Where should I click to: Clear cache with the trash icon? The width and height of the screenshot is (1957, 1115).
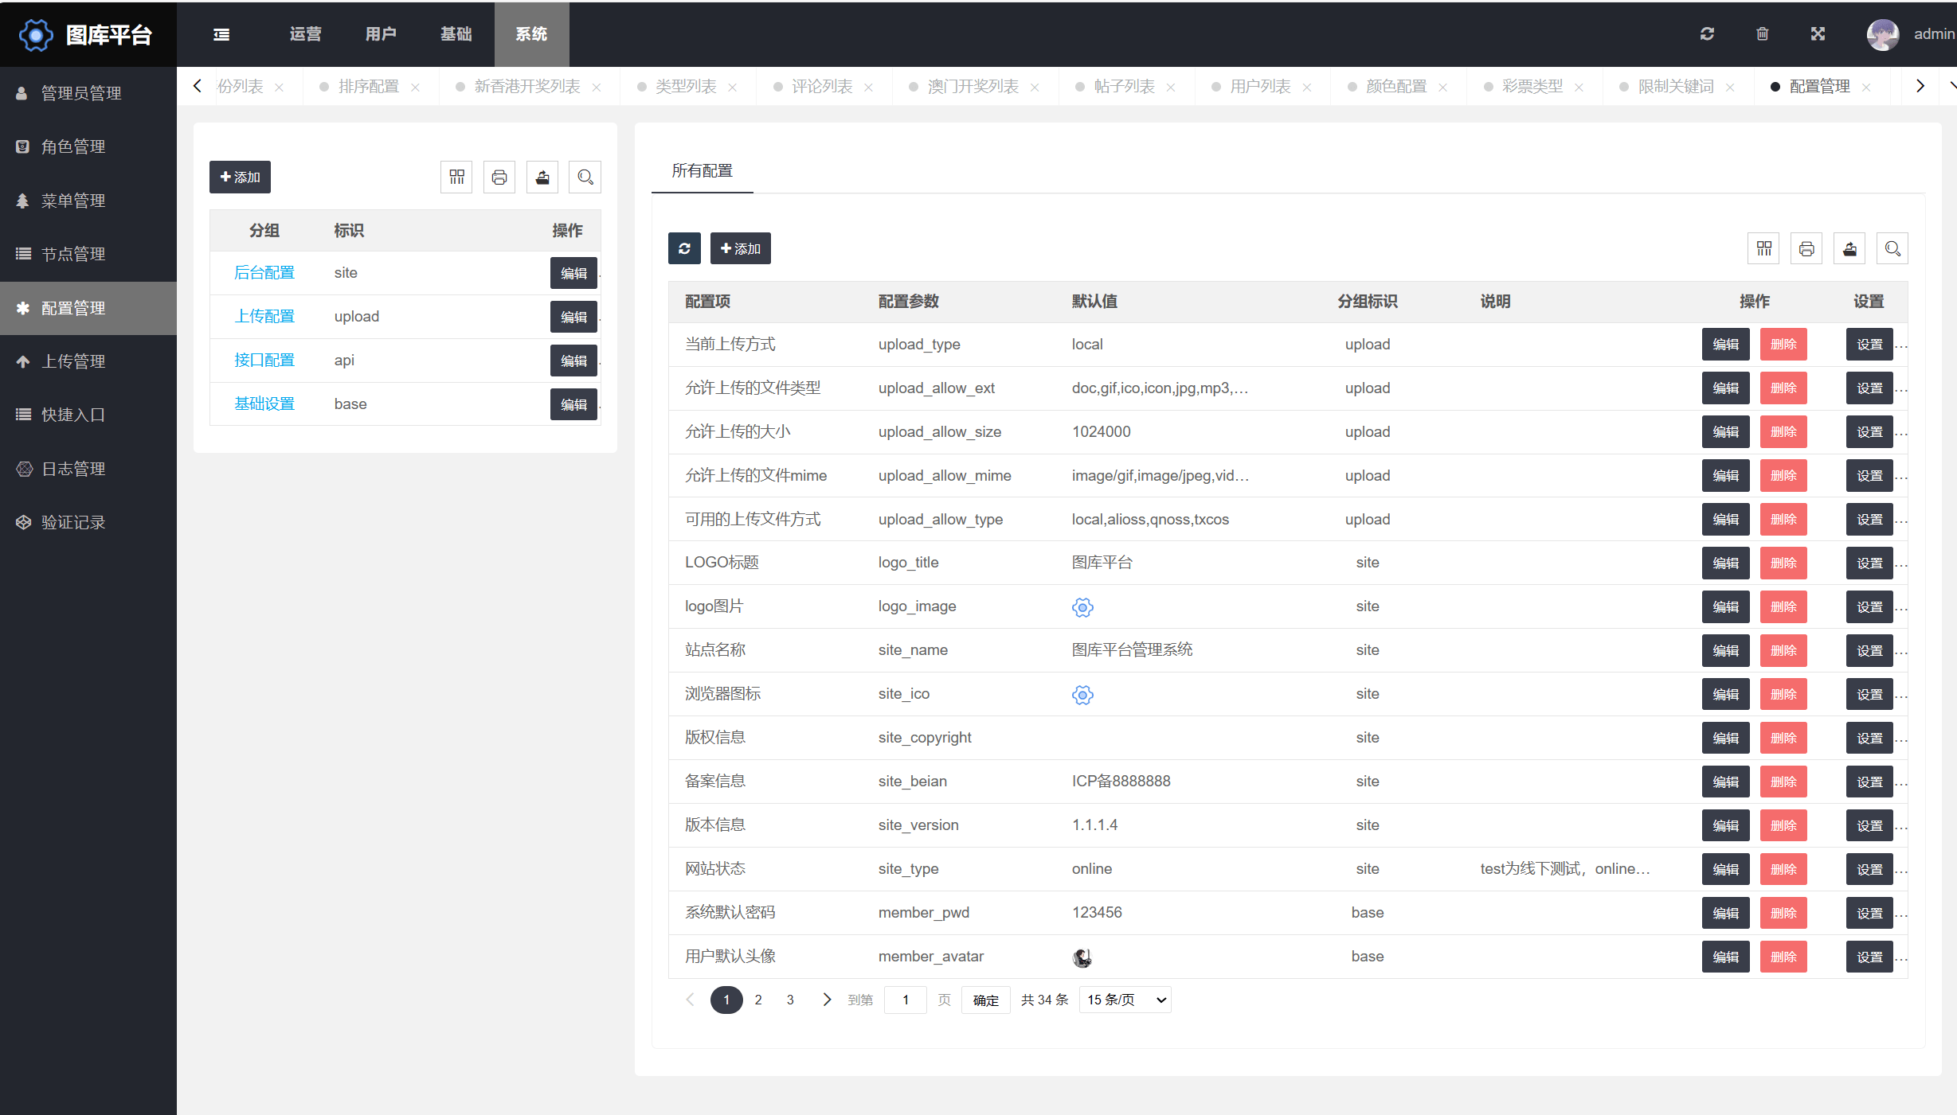[1763, 33]
